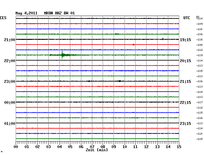Click the 12 minute axis label
The width and height of the screenshot is (204, 155).
[146, 147]
